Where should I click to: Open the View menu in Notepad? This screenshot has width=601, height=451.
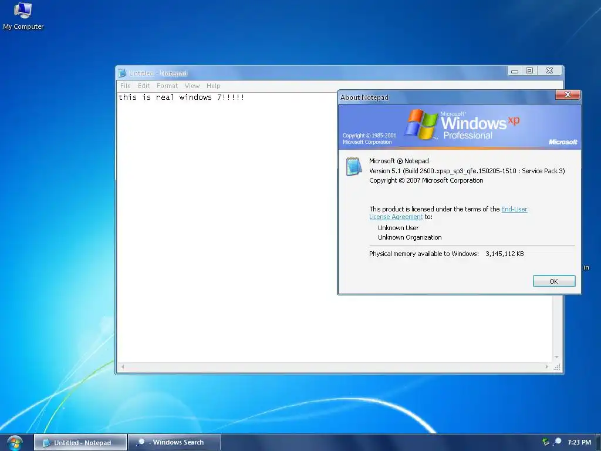pos(192,86)
